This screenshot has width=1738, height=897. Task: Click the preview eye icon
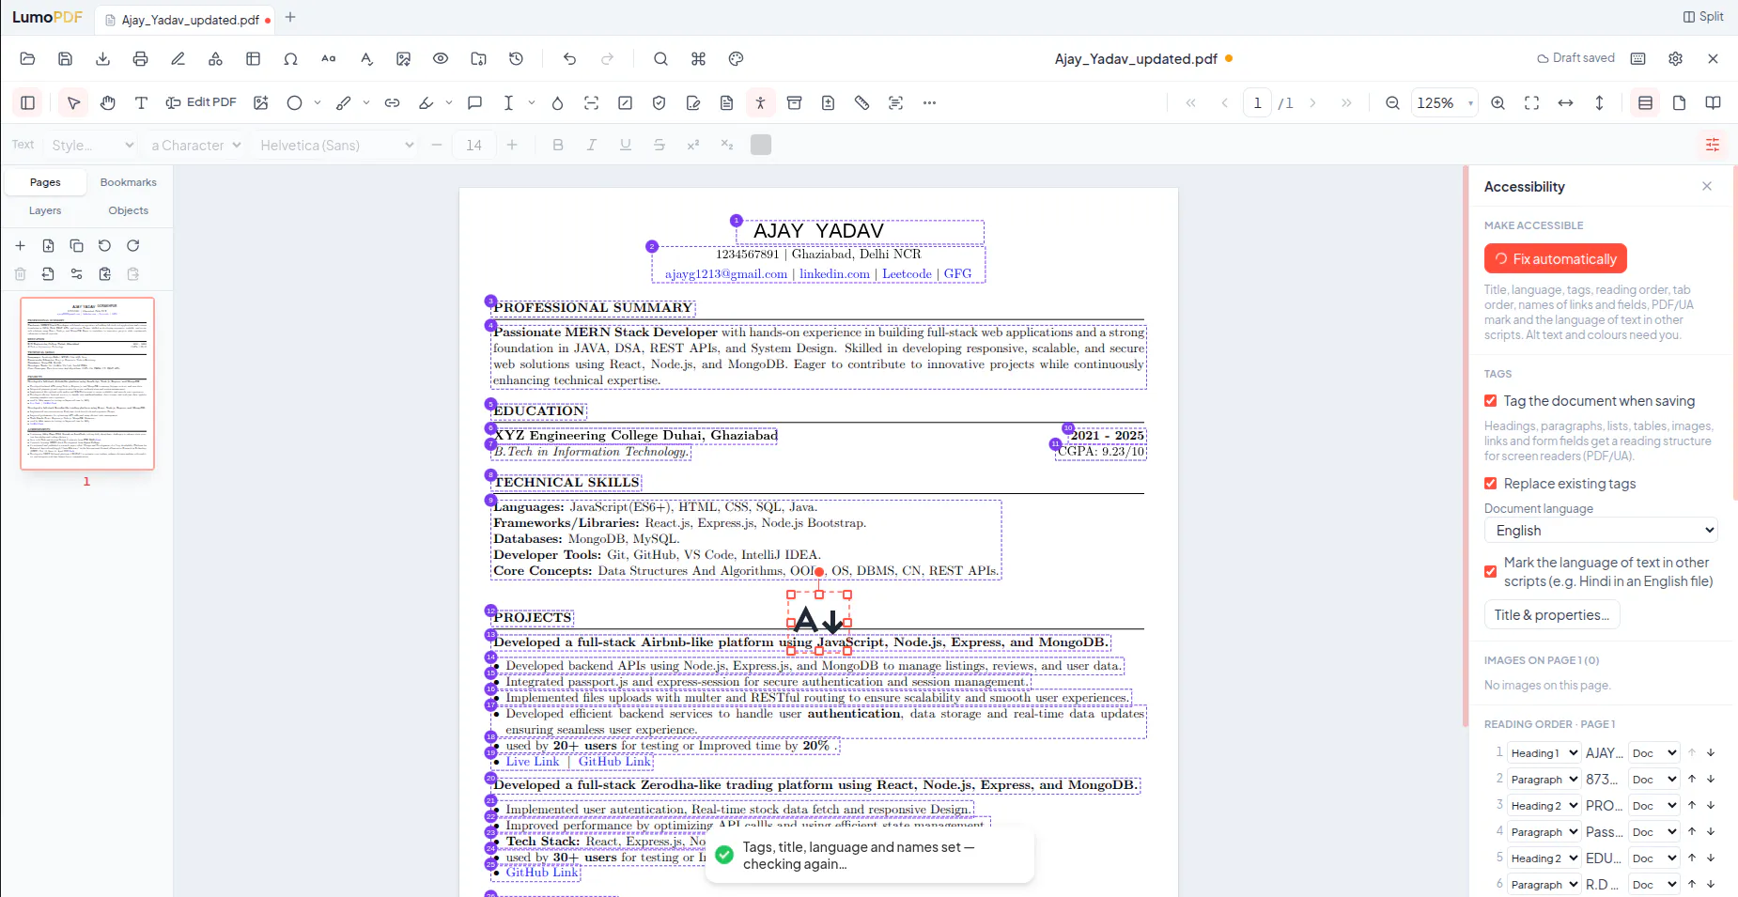(x=441, y=58)
